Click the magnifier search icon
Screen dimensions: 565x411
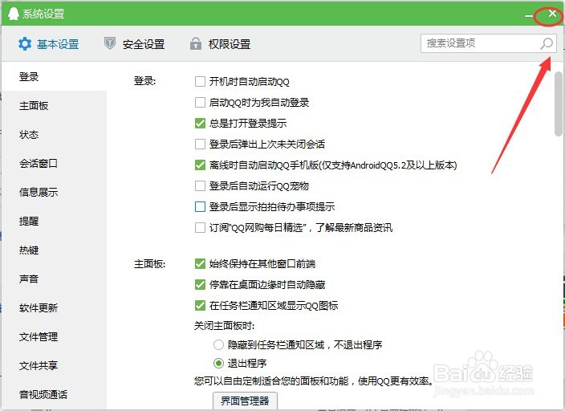(x=547, y=43)
